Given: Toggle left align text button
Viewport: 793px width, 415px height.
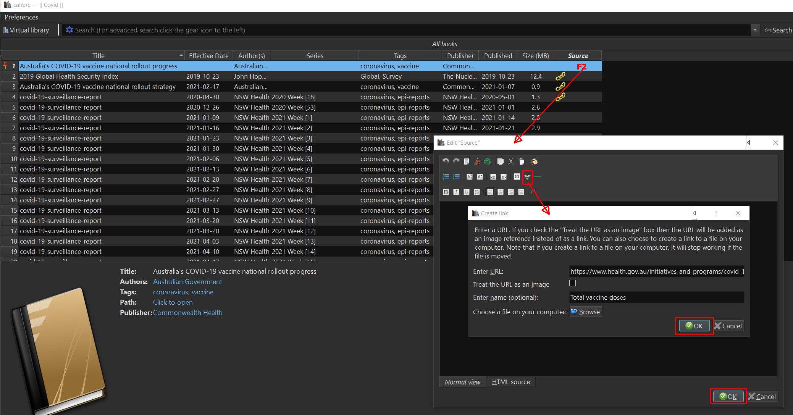Looking at the screenshot, I should (x=490, y=192).
